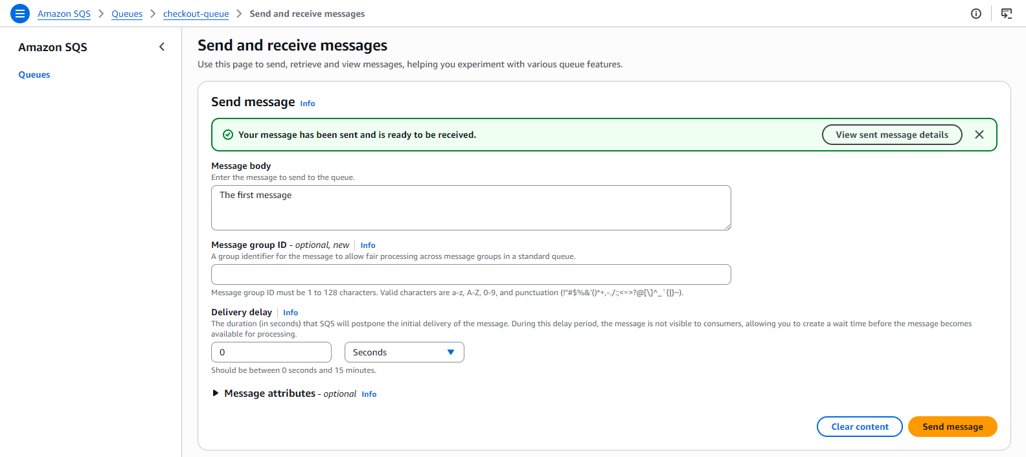Click the Message group ID field
The width and height of the screenshot is (1026, 457).
pyautogui.click(x=471, y=274)
